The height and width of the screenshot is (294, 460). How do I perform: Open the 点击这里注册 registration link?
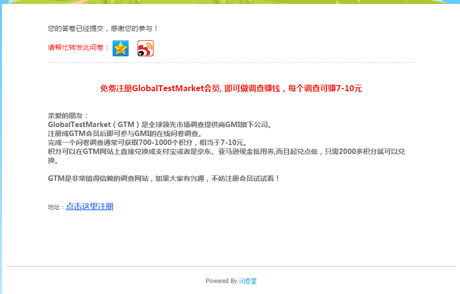click(x=90, y=207)
